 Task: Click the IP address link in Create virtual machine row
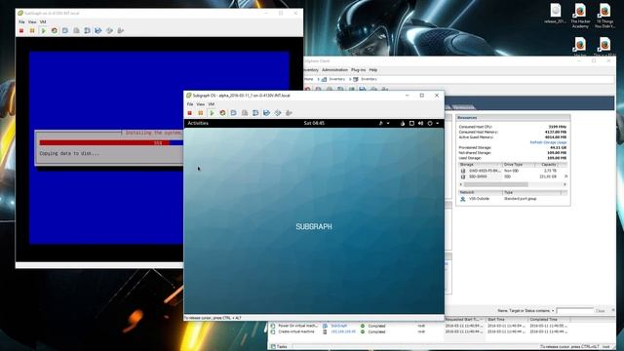point(343,331)
